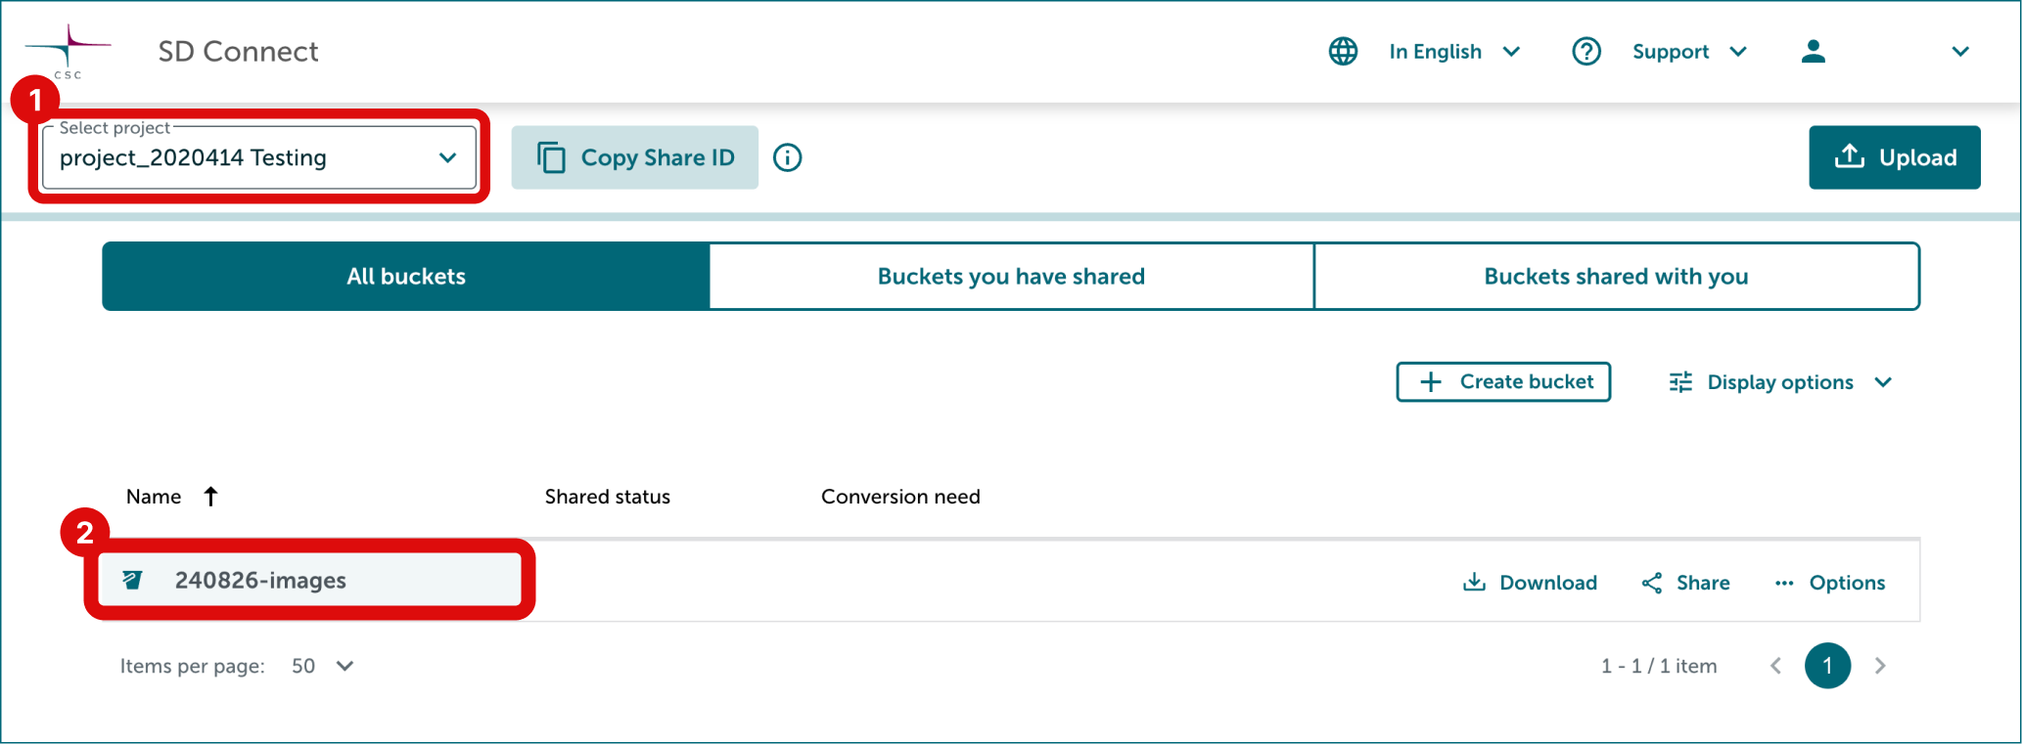Expand the user account chevron
This screenshot has height=744, width=2022.
coord(1959,52)
